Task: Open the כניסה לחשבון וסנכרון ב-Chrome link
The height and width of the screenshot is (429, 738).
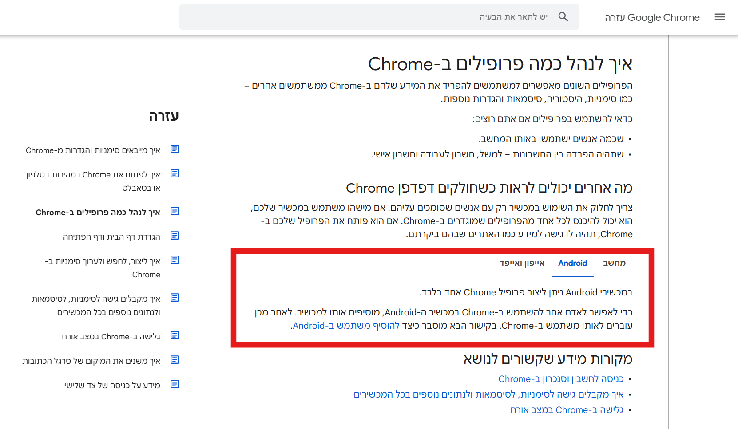Action: coord(561,379)
